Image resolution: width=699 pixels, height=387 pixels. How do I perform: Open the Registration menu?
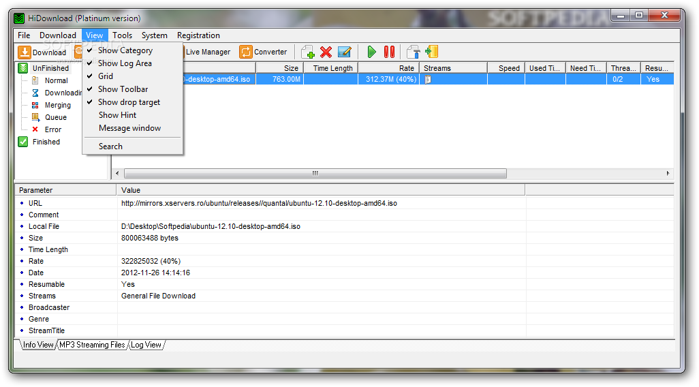click(198, 35)
